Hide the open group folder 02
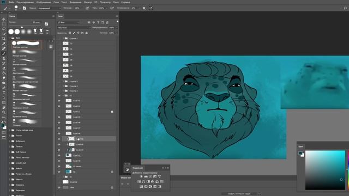Screen dimensions: 349x196 point(59,96)
